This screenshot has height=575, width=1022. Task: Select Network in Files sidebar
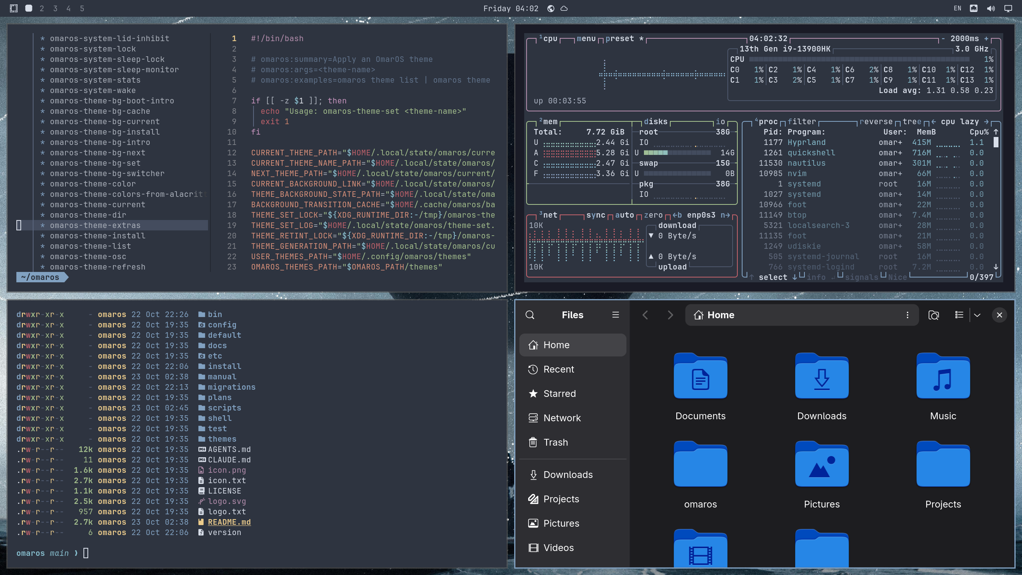(x=572, y=418)
